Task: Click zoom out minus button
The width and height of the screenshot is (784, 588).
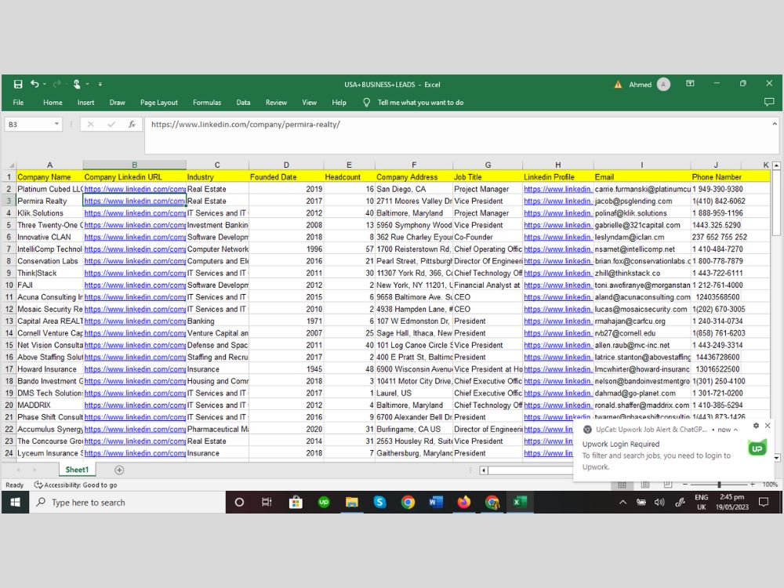Action: 685,485
